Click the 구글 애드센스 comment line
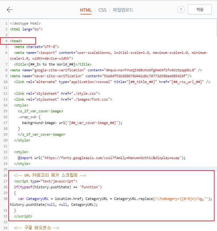 tap(37, 228)
